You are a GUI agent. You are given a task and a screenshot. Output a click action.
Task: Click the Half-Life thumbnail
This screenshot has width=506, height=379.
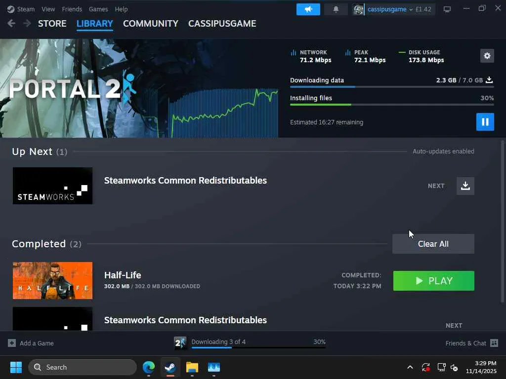[x=52, y=280]
